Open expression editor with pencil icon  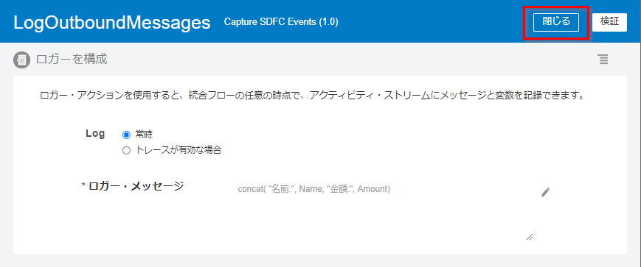click(x=545, y=193)
